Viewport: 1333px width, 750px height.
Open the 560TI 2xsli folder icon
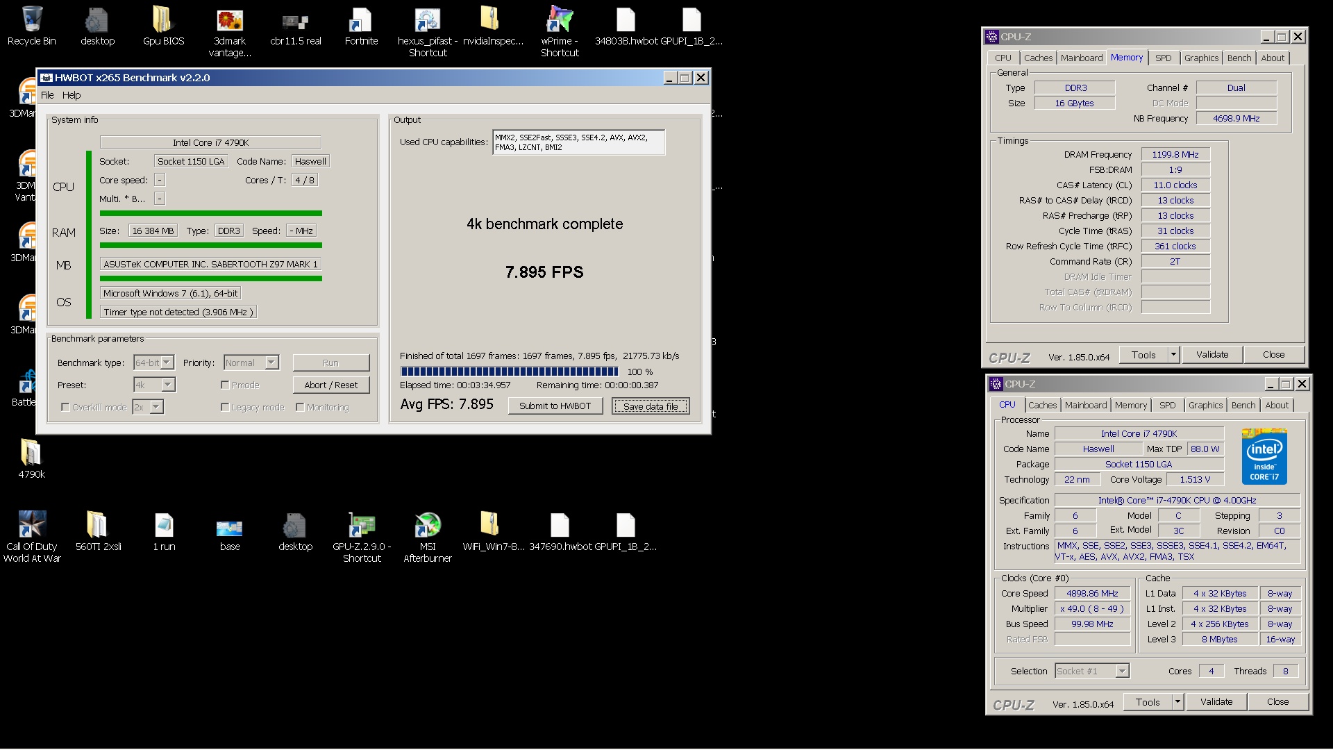coord(98,531)
